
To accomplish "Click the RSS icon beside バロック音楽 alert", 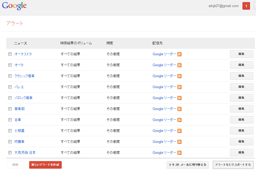I will (x=179, y=98).
